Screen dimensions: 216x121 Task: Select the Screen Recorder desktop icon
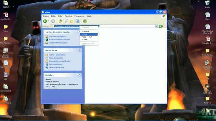6,53
